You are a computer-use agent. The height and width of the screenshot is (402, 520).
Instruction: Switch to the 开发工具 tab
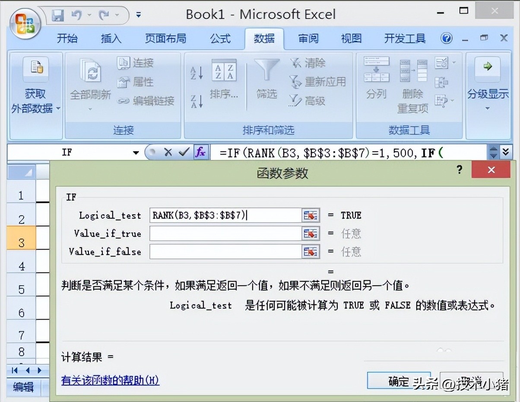[405, 39]
